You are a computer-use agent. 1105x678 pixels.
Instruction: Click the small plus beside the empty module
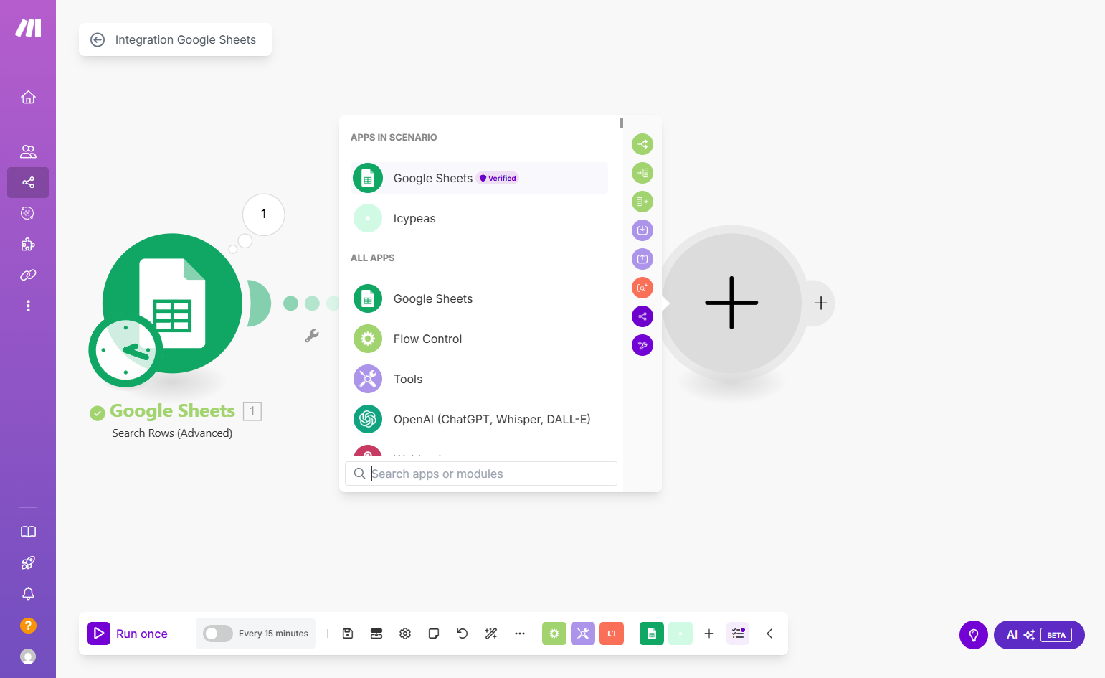(821, 303)
